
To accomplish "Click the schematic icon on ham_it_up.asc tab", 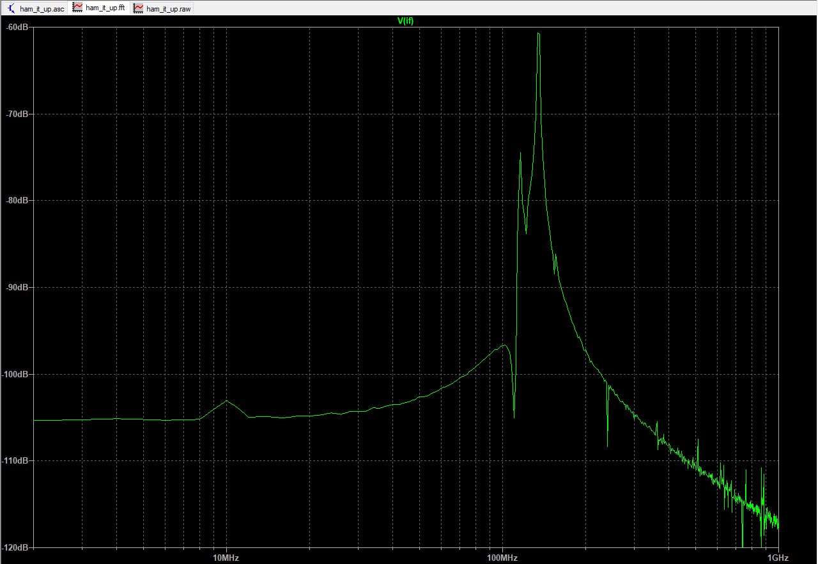I will [12, 8].
